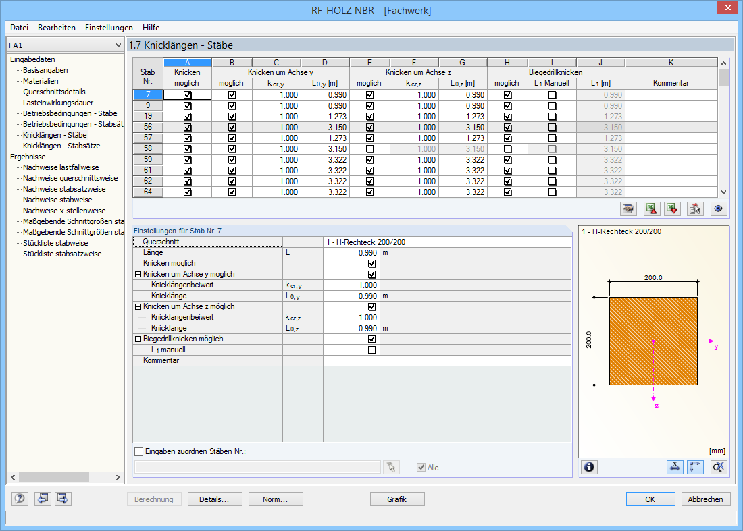743x531 pixels.
Task: Click the Excel import icon with red down arrow
Action: coord(672,208)
